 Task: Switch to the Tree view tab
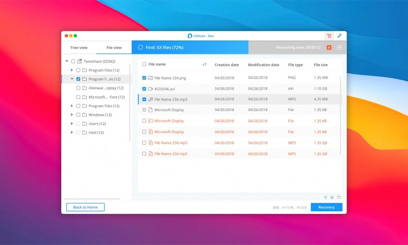(x=79, y=48)
